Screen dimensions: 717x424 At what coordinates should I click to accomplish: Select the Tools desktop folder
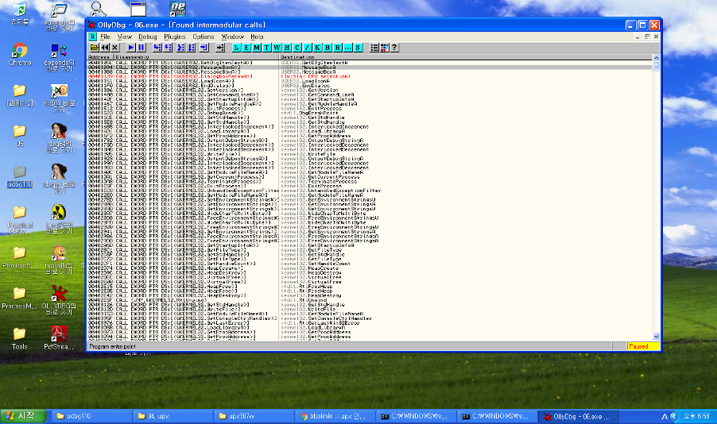pyautogui.click(x=20, y=339)
